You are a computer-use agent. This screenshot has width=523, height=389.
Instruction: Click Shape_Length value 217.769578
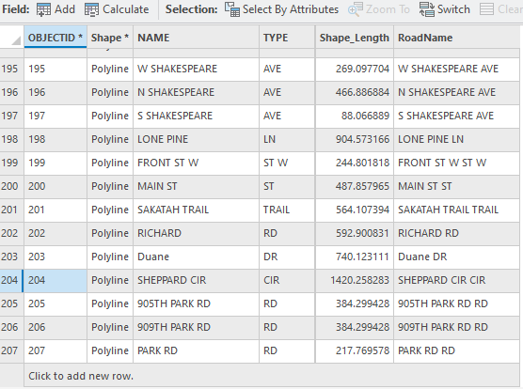click(x=355, y=350)
